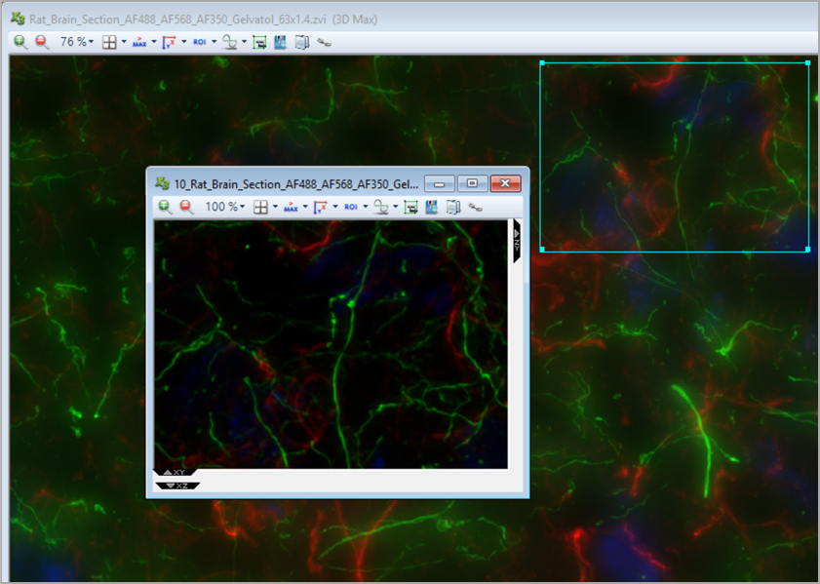Image resolution: width=820 pixels, height=584 pixels.
Task: Click the cyan ROI rectangle's top-left corner handle
Action: [x=541, y=63]
